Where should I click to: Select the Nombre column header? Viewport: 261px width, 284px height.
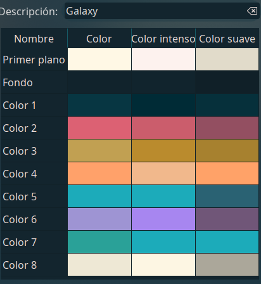(34, 39)
